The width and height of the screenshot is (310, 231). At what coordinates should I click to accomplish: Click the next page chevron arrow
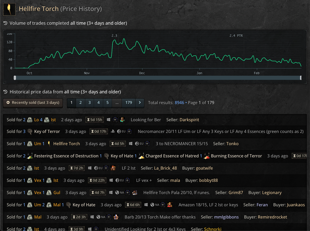(140, 103)
